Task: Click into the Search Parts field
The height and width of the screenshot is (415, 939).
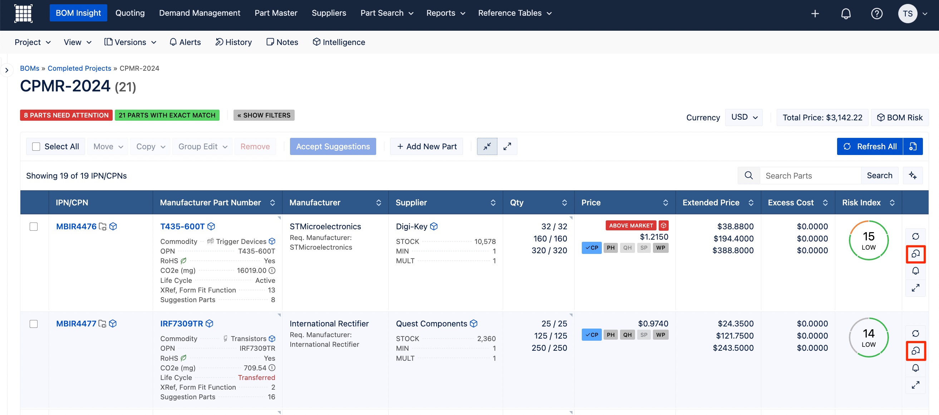Action: (810, 175)
